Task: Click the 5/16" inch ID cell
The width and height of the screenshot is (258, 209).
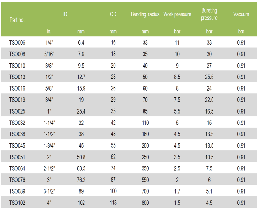Action: (x=49, y=54)
